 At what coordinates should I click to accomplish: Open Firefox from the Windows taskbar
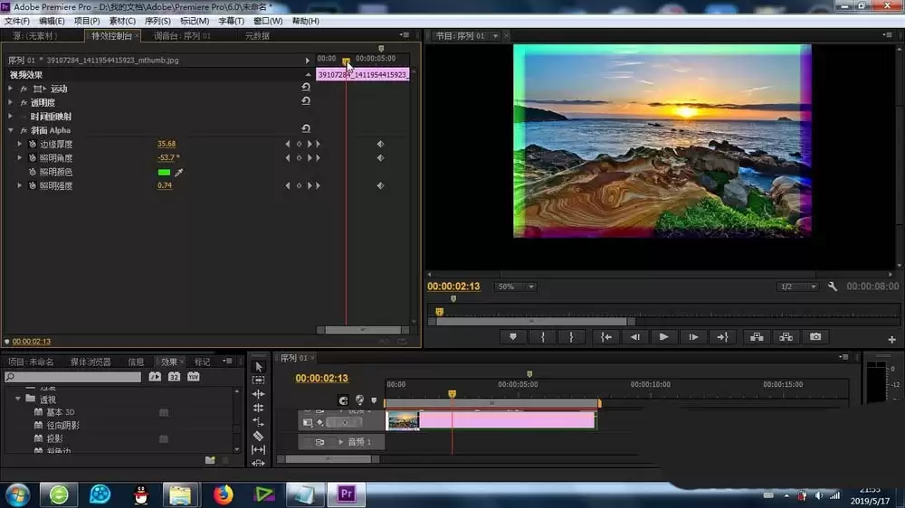pos(223,494)
